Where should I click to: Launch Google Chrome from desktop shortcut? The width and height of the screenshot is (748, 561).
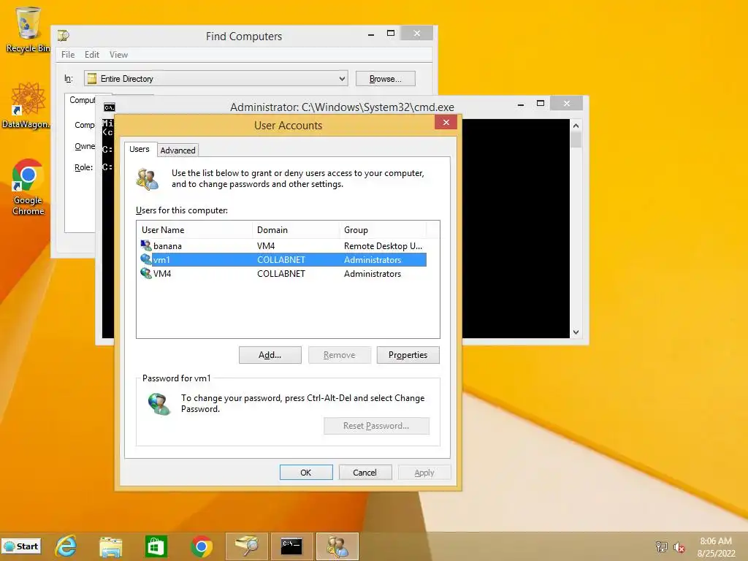pyautogui.click(x=28, y=187)
